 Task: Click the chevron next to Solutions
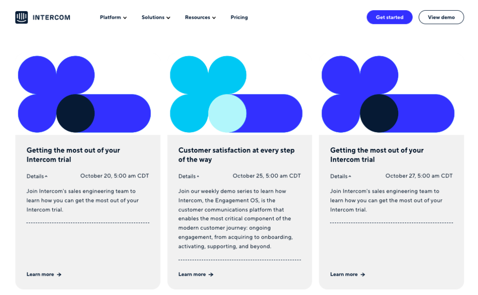[168, 18]
